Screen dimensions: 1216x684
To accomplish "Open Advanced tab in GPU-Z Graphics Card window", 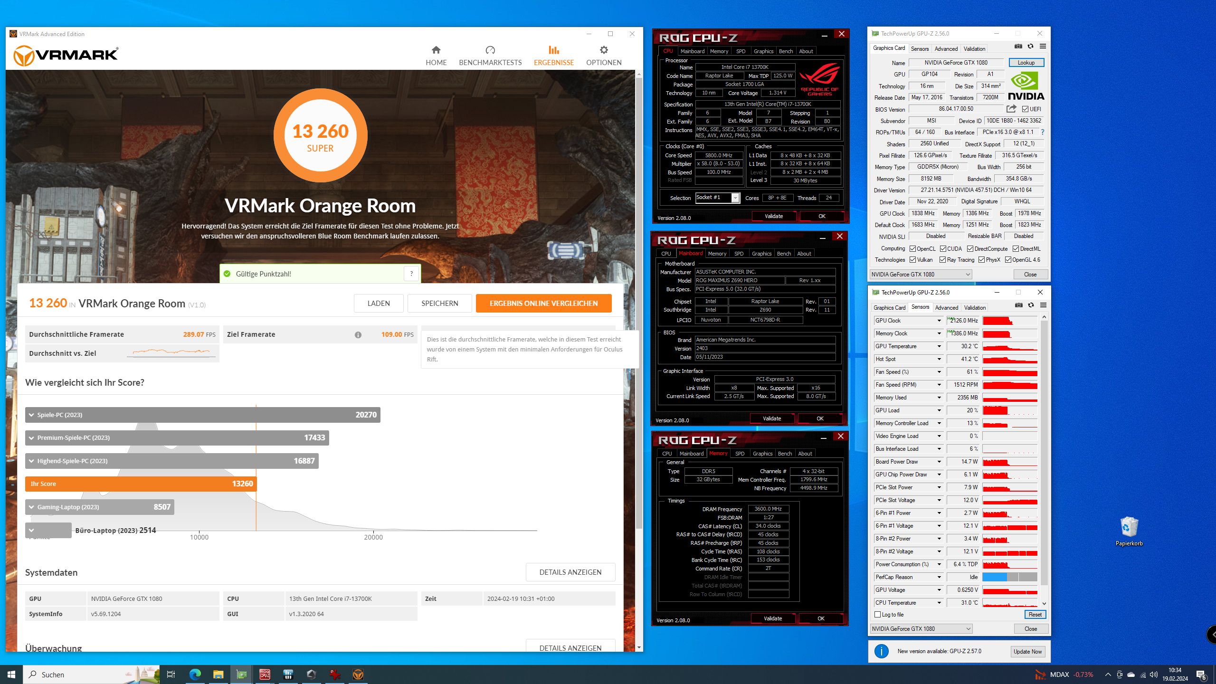I will click(x=946, y=49).
